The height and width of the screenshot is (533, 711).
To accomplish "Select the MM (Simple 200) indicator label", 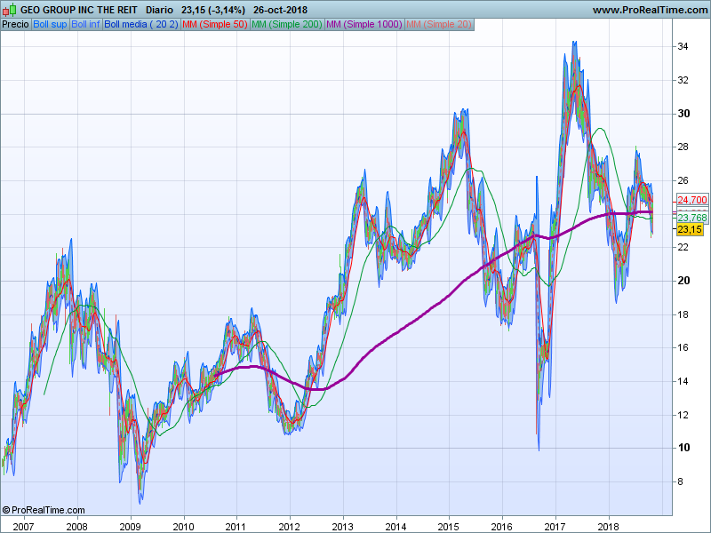I will pos(286,25).
